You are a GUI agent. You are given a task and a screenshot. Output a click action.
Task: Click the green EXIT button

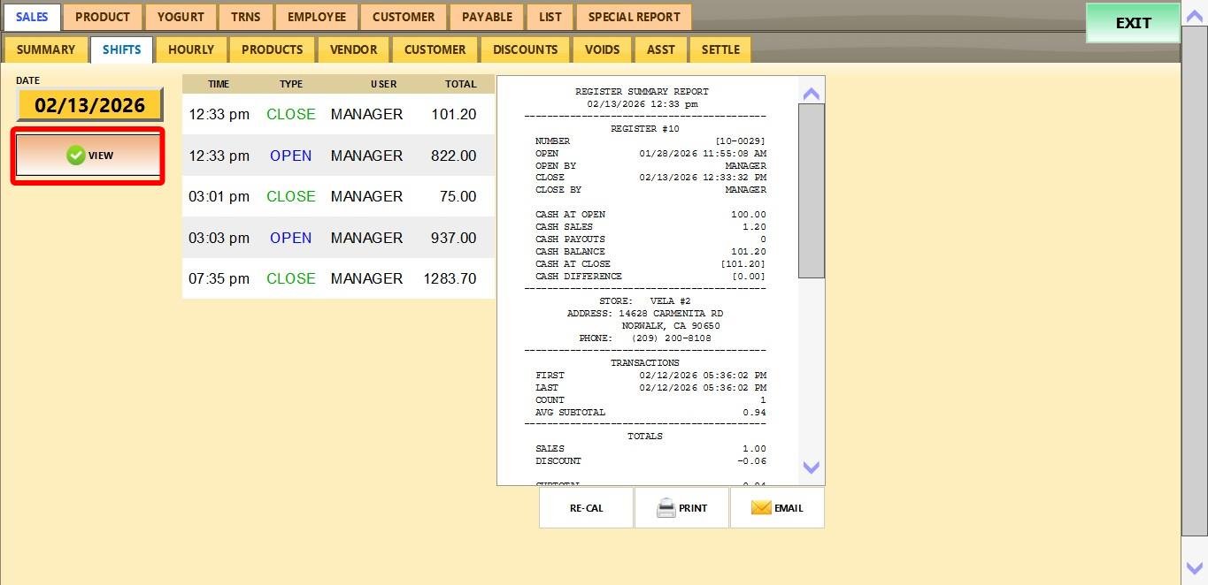click(x=1133, y=24)
